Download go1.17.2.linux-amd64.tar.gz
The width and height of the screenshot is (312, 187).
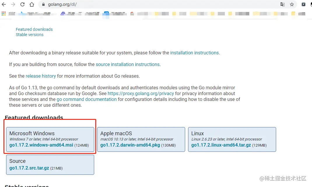coord(221,145)
